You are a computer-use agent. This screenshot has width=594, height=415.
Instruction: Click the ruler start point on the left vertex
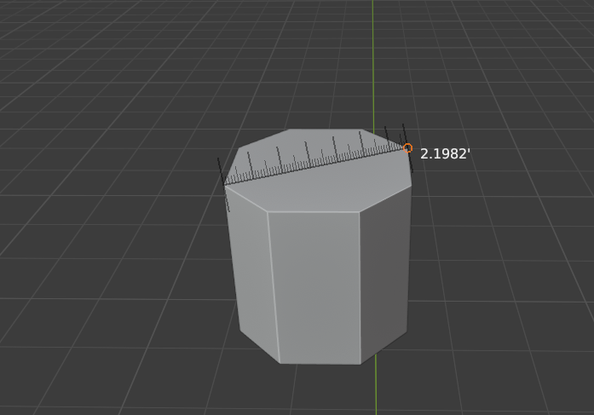225,185
